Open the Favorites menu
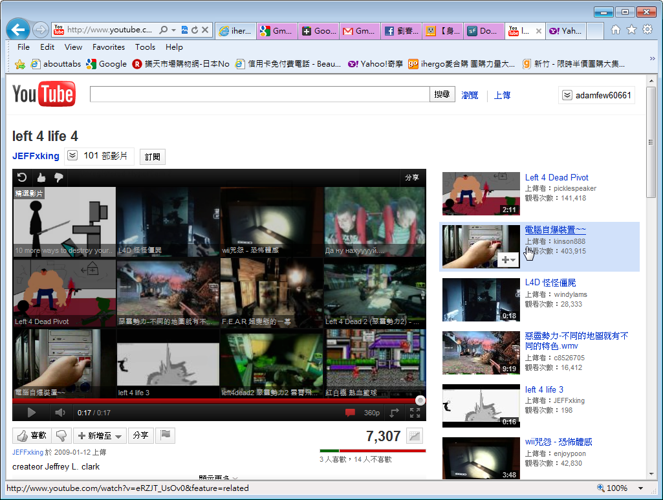This screenshot has height=500, width=663. click(109, 47)
